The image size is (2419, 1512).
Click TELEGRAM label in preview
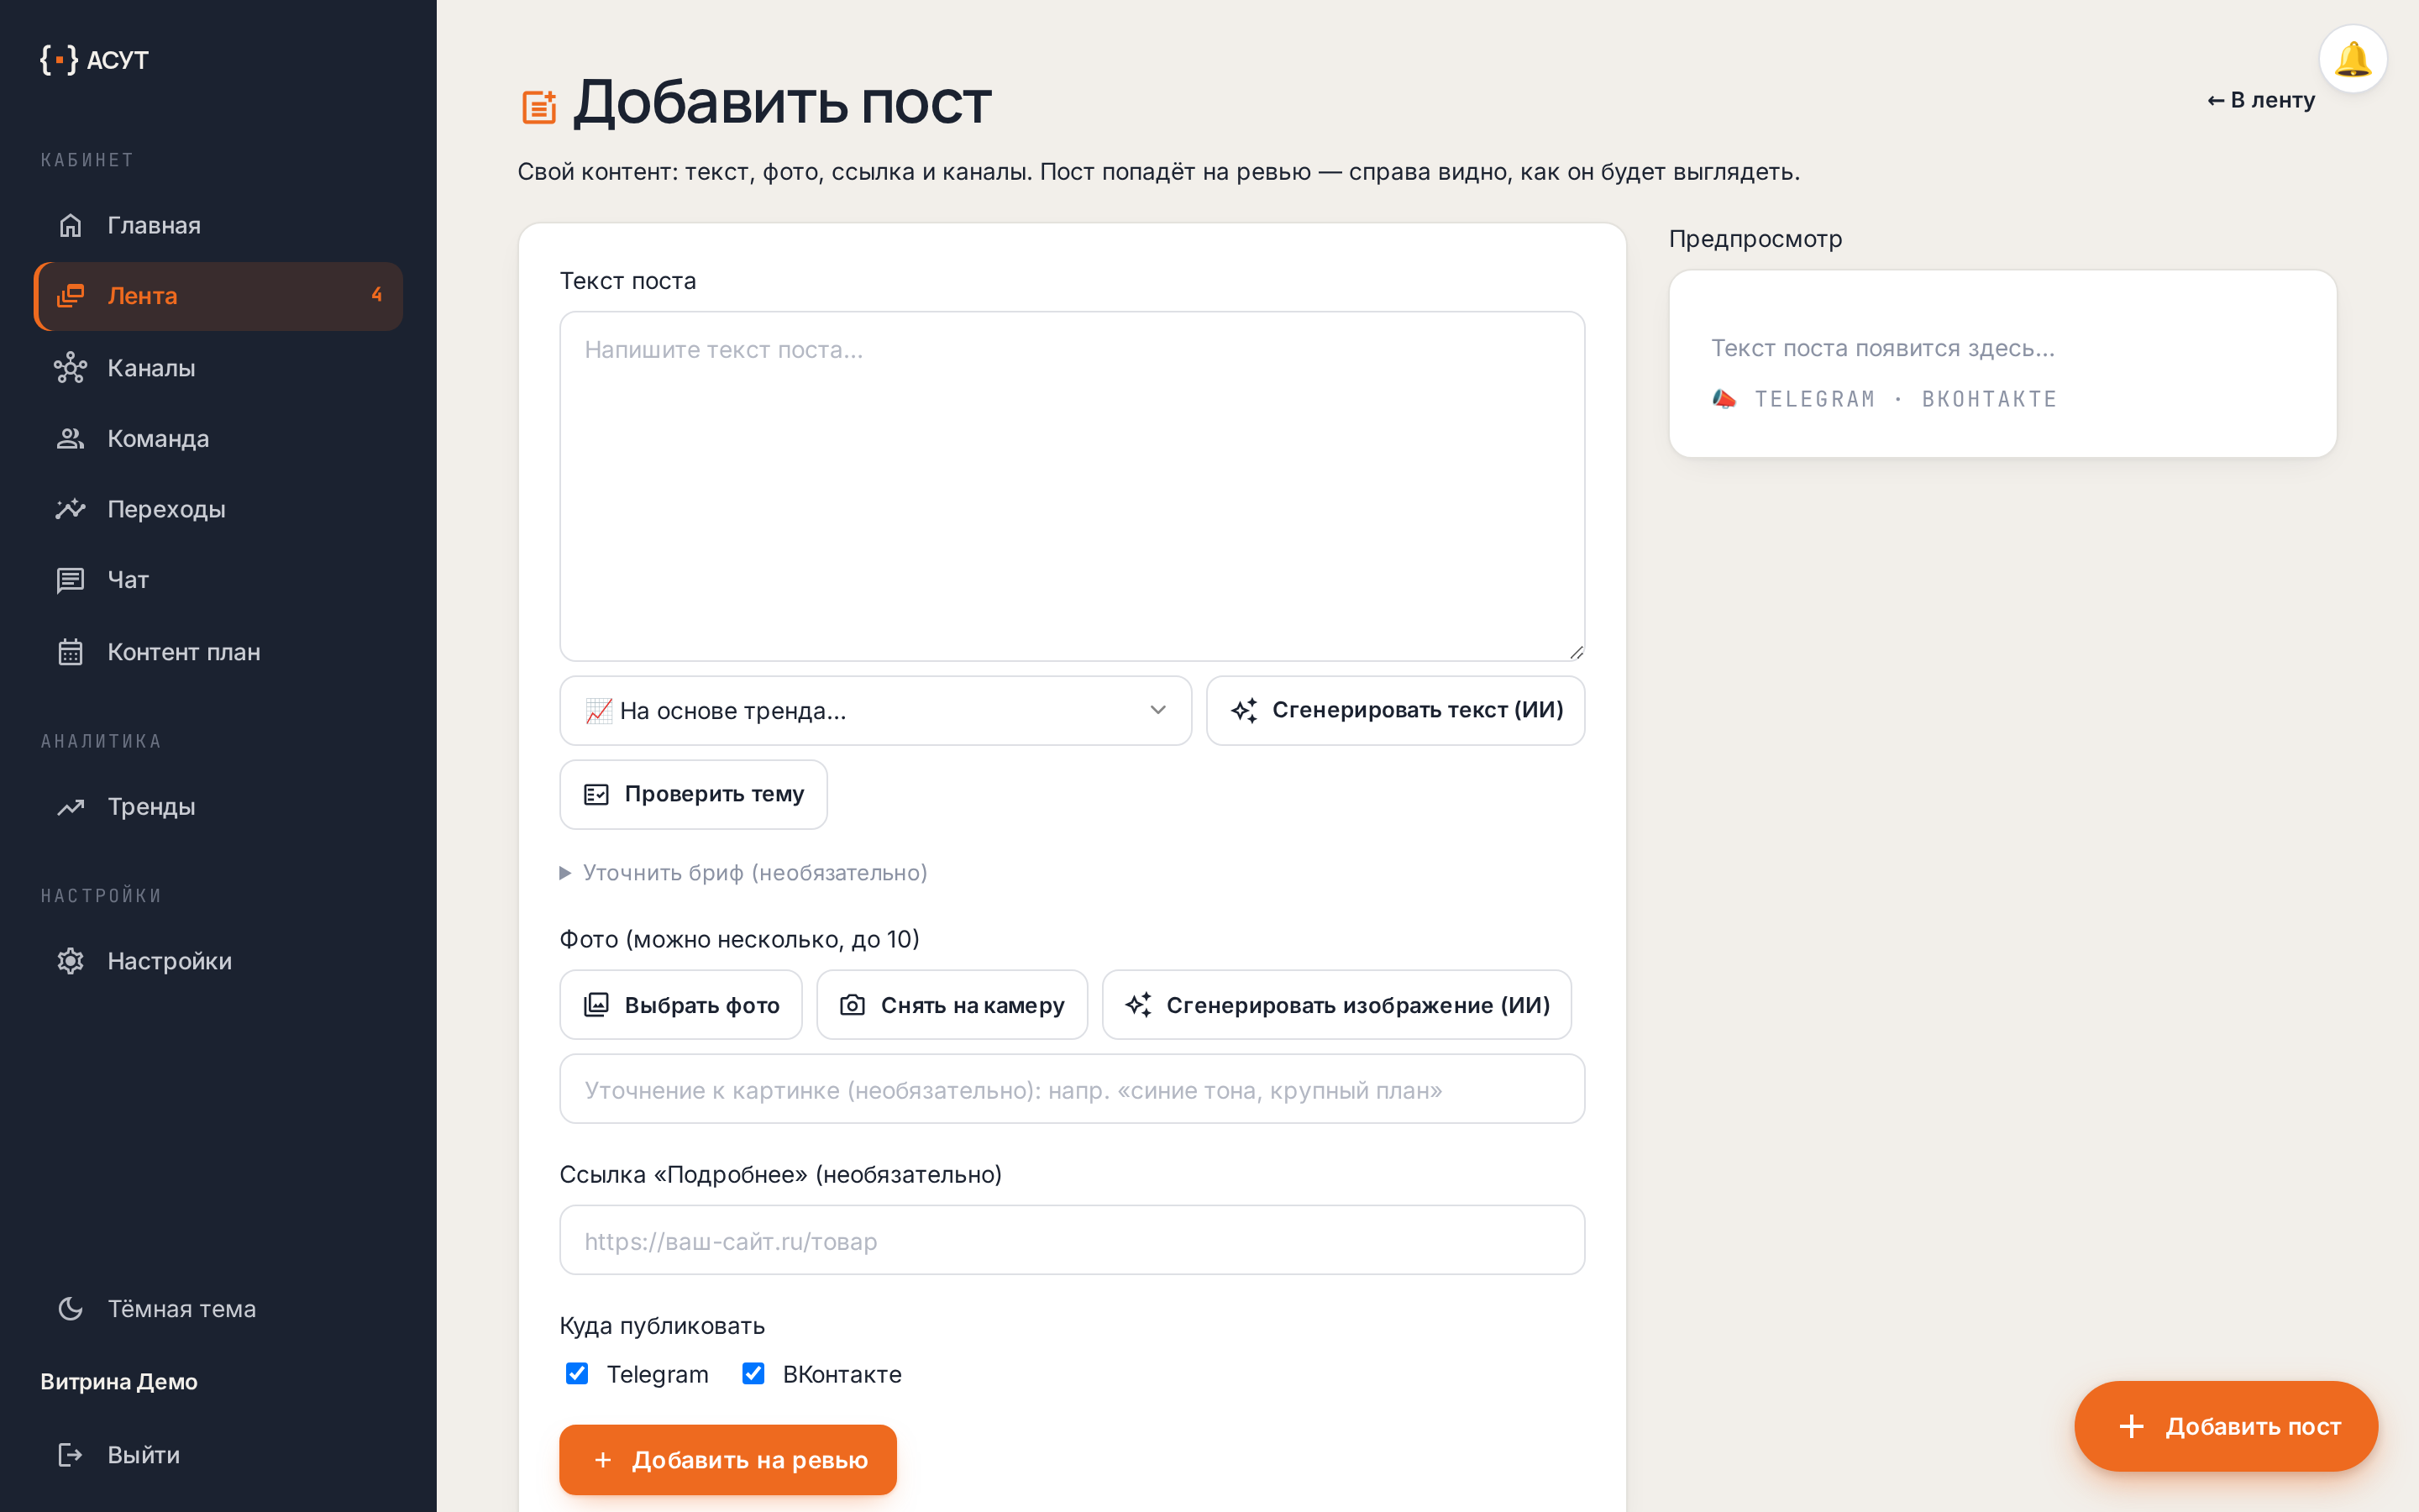(x=1814, y=399)
